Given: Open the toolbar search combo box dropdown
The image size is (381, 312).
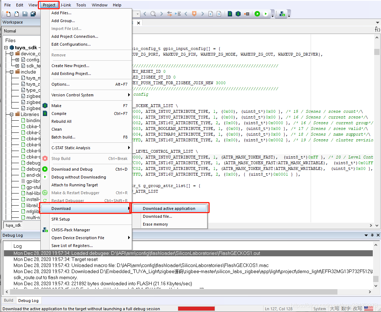Looking at the screenshot, I should pyautogui.click(x=137, y=14).
